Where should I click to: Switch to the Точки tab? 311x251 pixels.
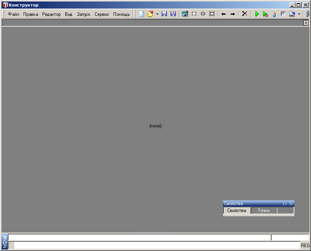263,210
